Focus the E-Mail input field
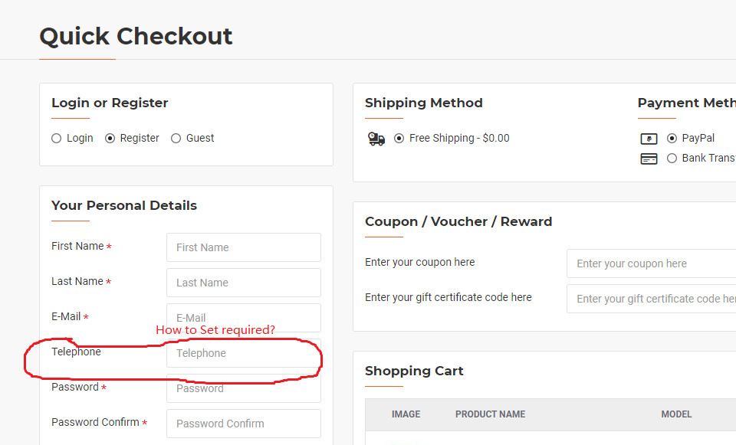The height and width of the screenshot is (445, 736). 244,317
